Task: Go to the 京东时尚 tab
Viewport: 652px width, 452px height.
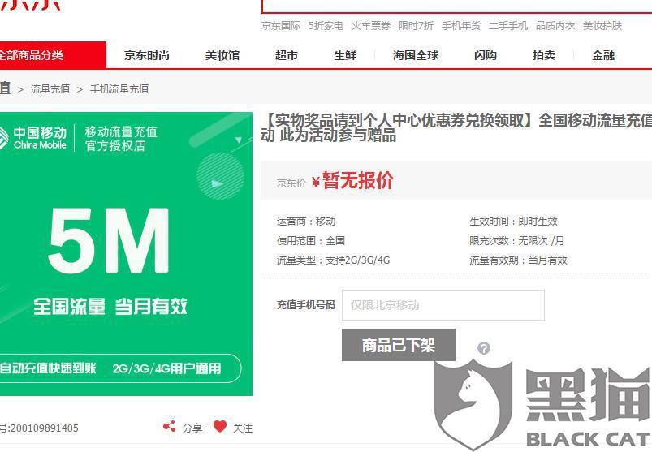Action: coord(147,55)
